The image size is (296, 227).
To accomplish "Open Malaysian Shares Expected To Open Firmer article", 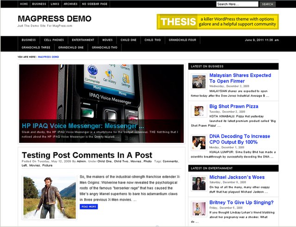I will point(240,78).
